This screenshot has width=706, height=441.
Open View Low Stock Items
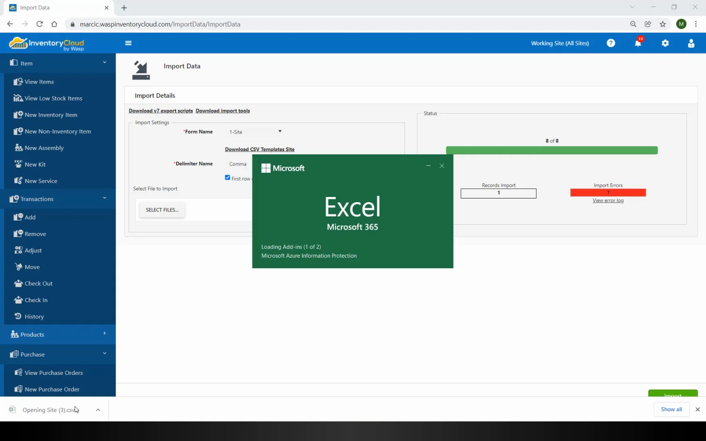coord(53,98)
